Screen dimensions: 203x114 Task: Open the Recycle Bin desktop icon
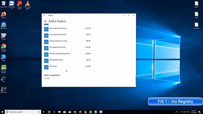[3, 4]
